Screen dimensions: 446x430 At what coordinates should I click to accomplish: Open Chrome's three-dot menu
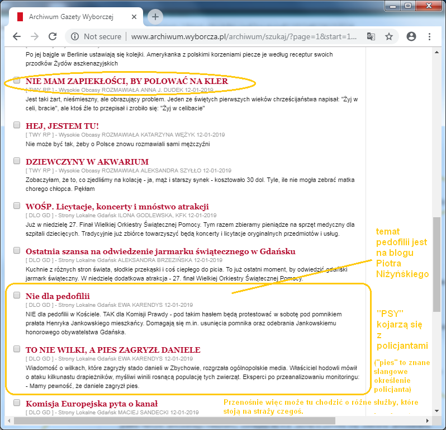(429, 36)
